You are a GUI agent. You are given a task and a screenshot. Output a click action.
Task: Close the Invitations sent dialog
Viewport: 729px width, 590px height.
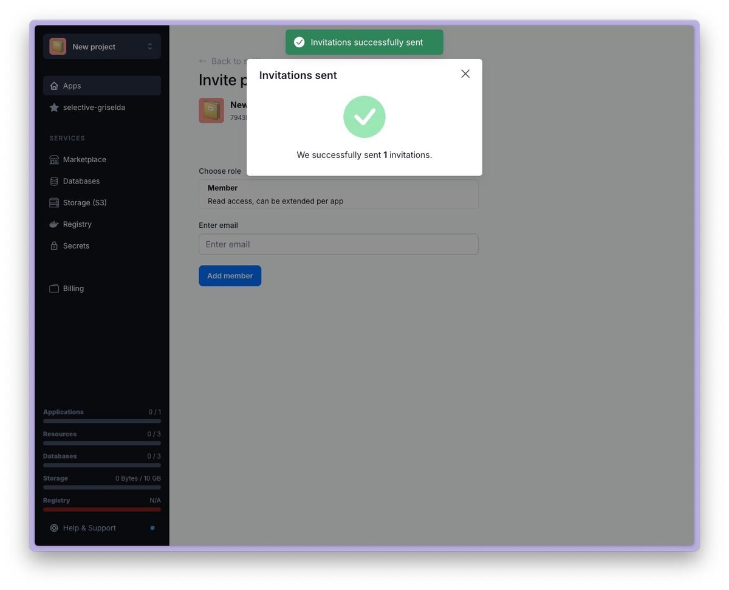point(465,74)
